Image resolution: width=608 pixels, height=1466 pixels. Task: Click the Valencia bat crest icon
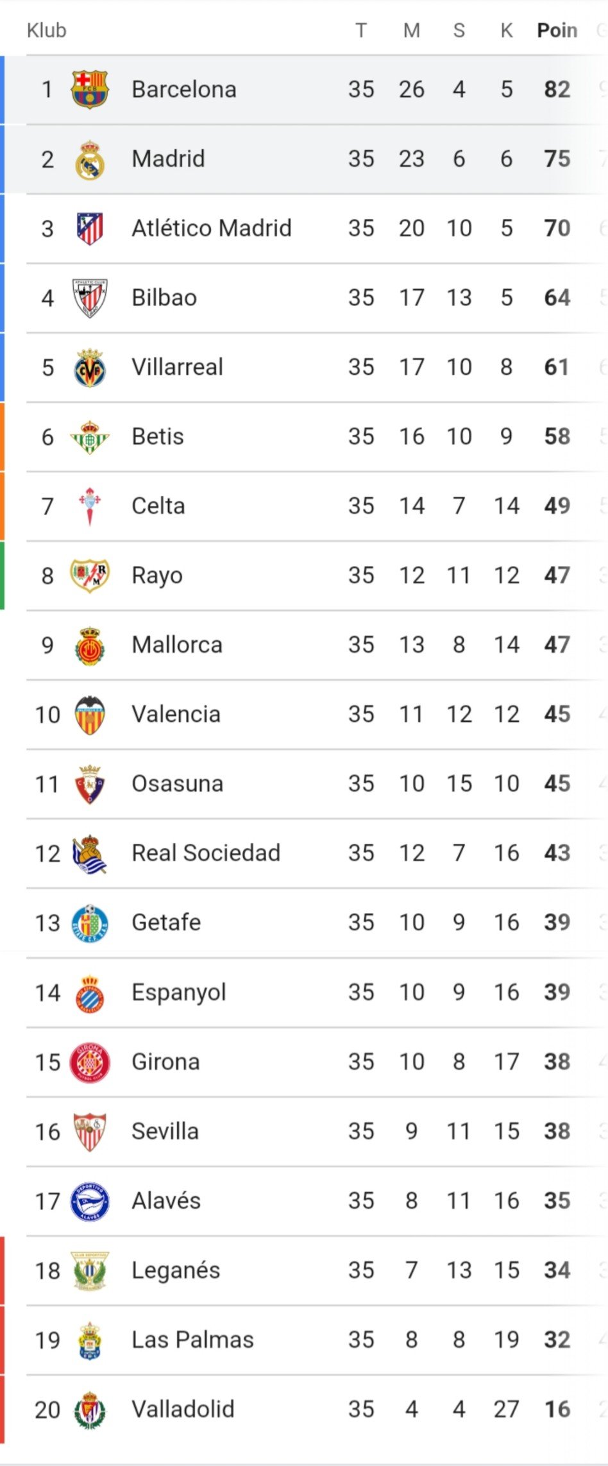[90, 715]
